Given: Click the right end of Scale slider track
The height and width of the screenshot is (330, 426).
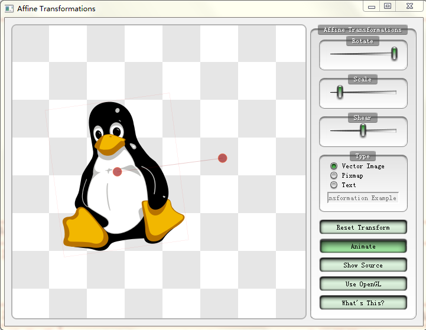Looking at the screenshot, I should tap(394, 92).
